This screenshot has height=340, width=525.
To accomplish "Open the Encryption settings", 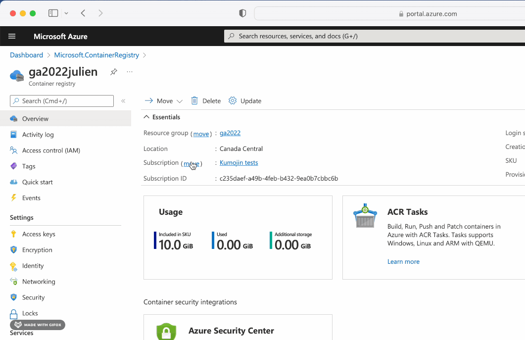I will [37, 250].
